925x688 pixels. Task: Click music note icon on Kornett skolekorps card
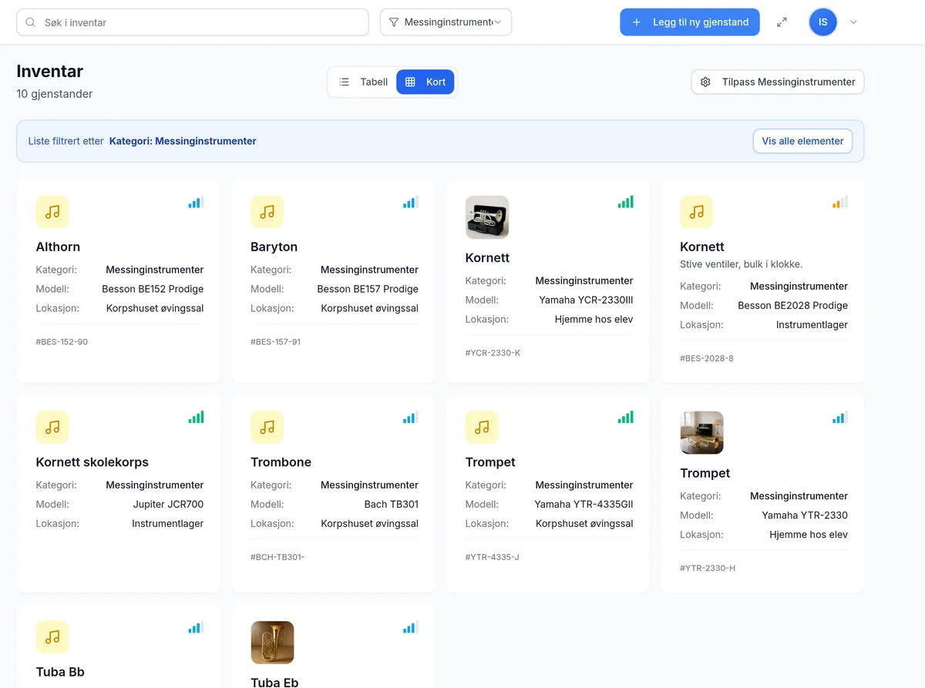[x=52, y=427]
